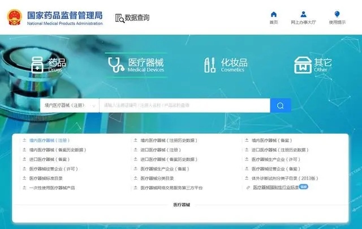
Task: Select the 药品 Drugs medicine bottle icon
Action: coord(37,65)
